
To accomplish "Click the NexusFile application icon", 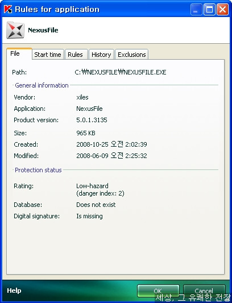I will click(x=15, y=30).
